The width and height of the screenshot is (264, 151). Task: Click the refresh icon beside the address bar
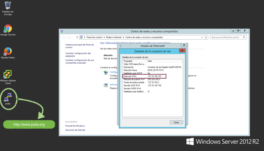pos(206,38)
